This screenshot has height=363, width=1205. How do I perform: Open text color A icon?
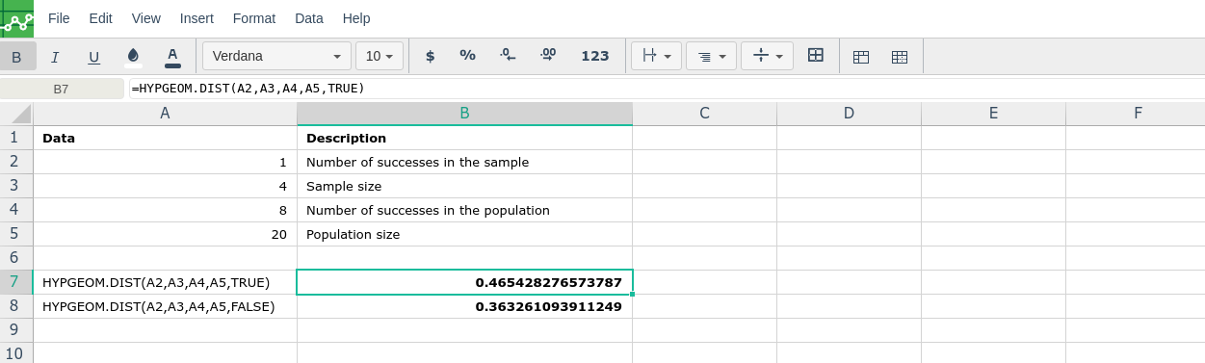pos(172,56)
